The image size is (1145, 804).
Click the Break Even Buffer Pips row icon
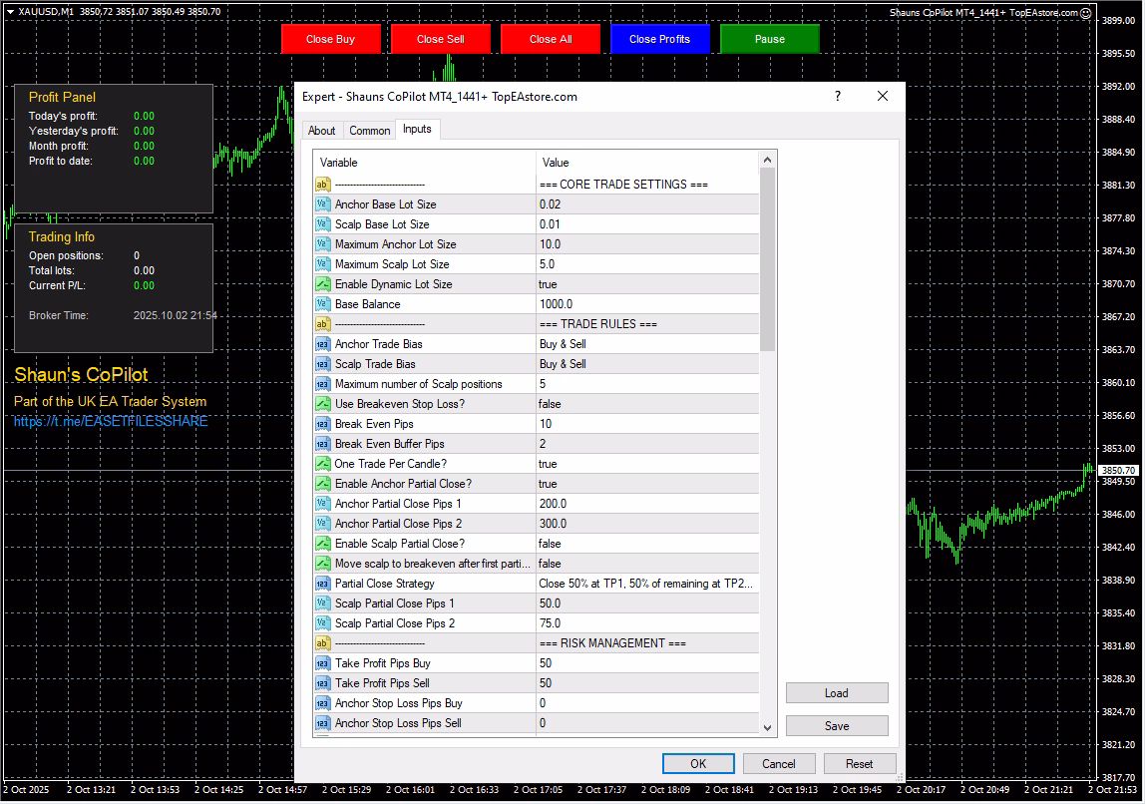point(323,444)
